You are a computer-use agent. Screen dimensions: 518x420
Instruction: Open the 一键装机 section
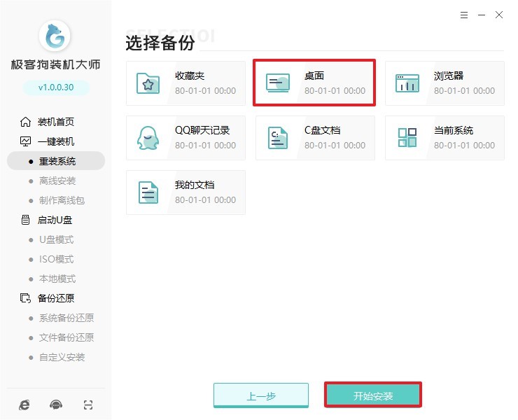click(x=56, y=141)
